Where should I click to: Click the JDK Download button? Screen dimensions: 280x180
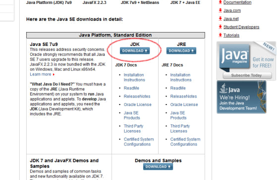pyautogui.click(x=135, y=51)
